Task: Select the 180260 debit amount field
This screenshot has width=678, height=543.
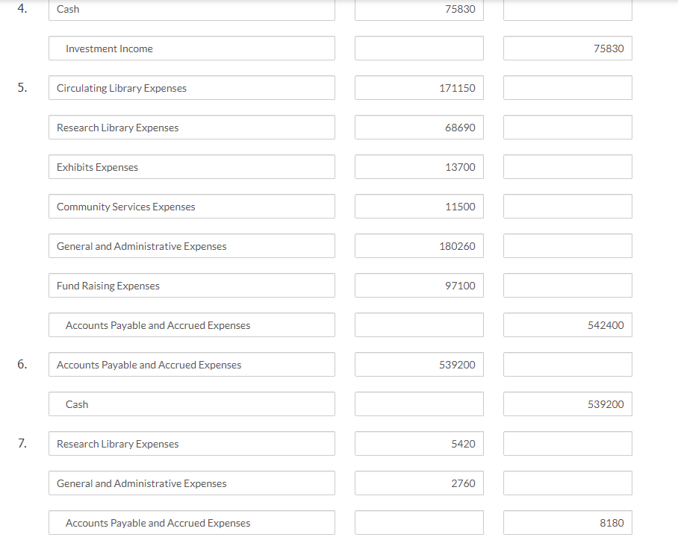Action: (x=419, y=245)
